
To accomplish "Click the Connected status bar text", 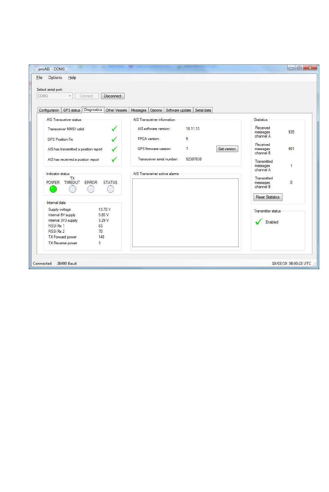I will pos(42,263).
